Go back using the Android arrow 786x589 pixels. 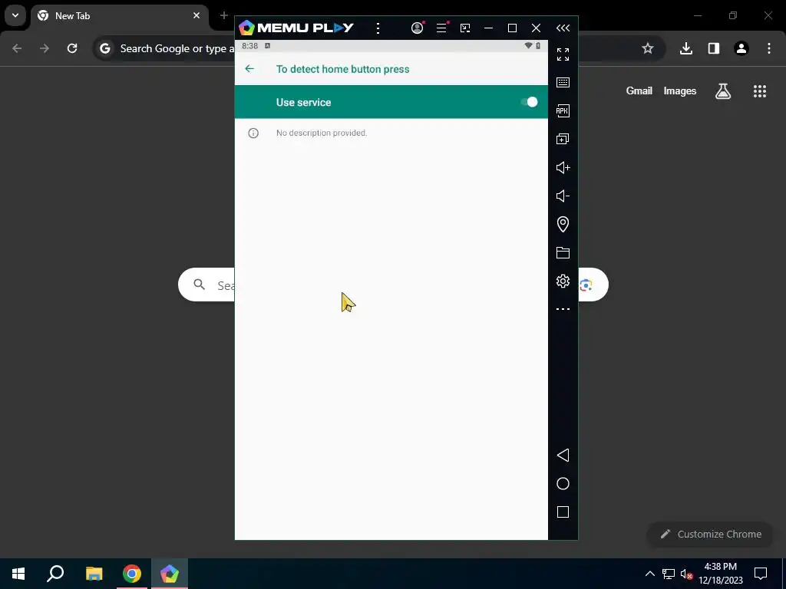[x=249, y=68]
